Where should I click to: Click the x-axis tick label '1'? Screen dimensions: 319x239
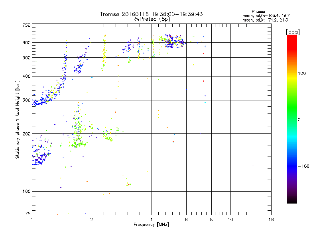[x=32, y=219]
